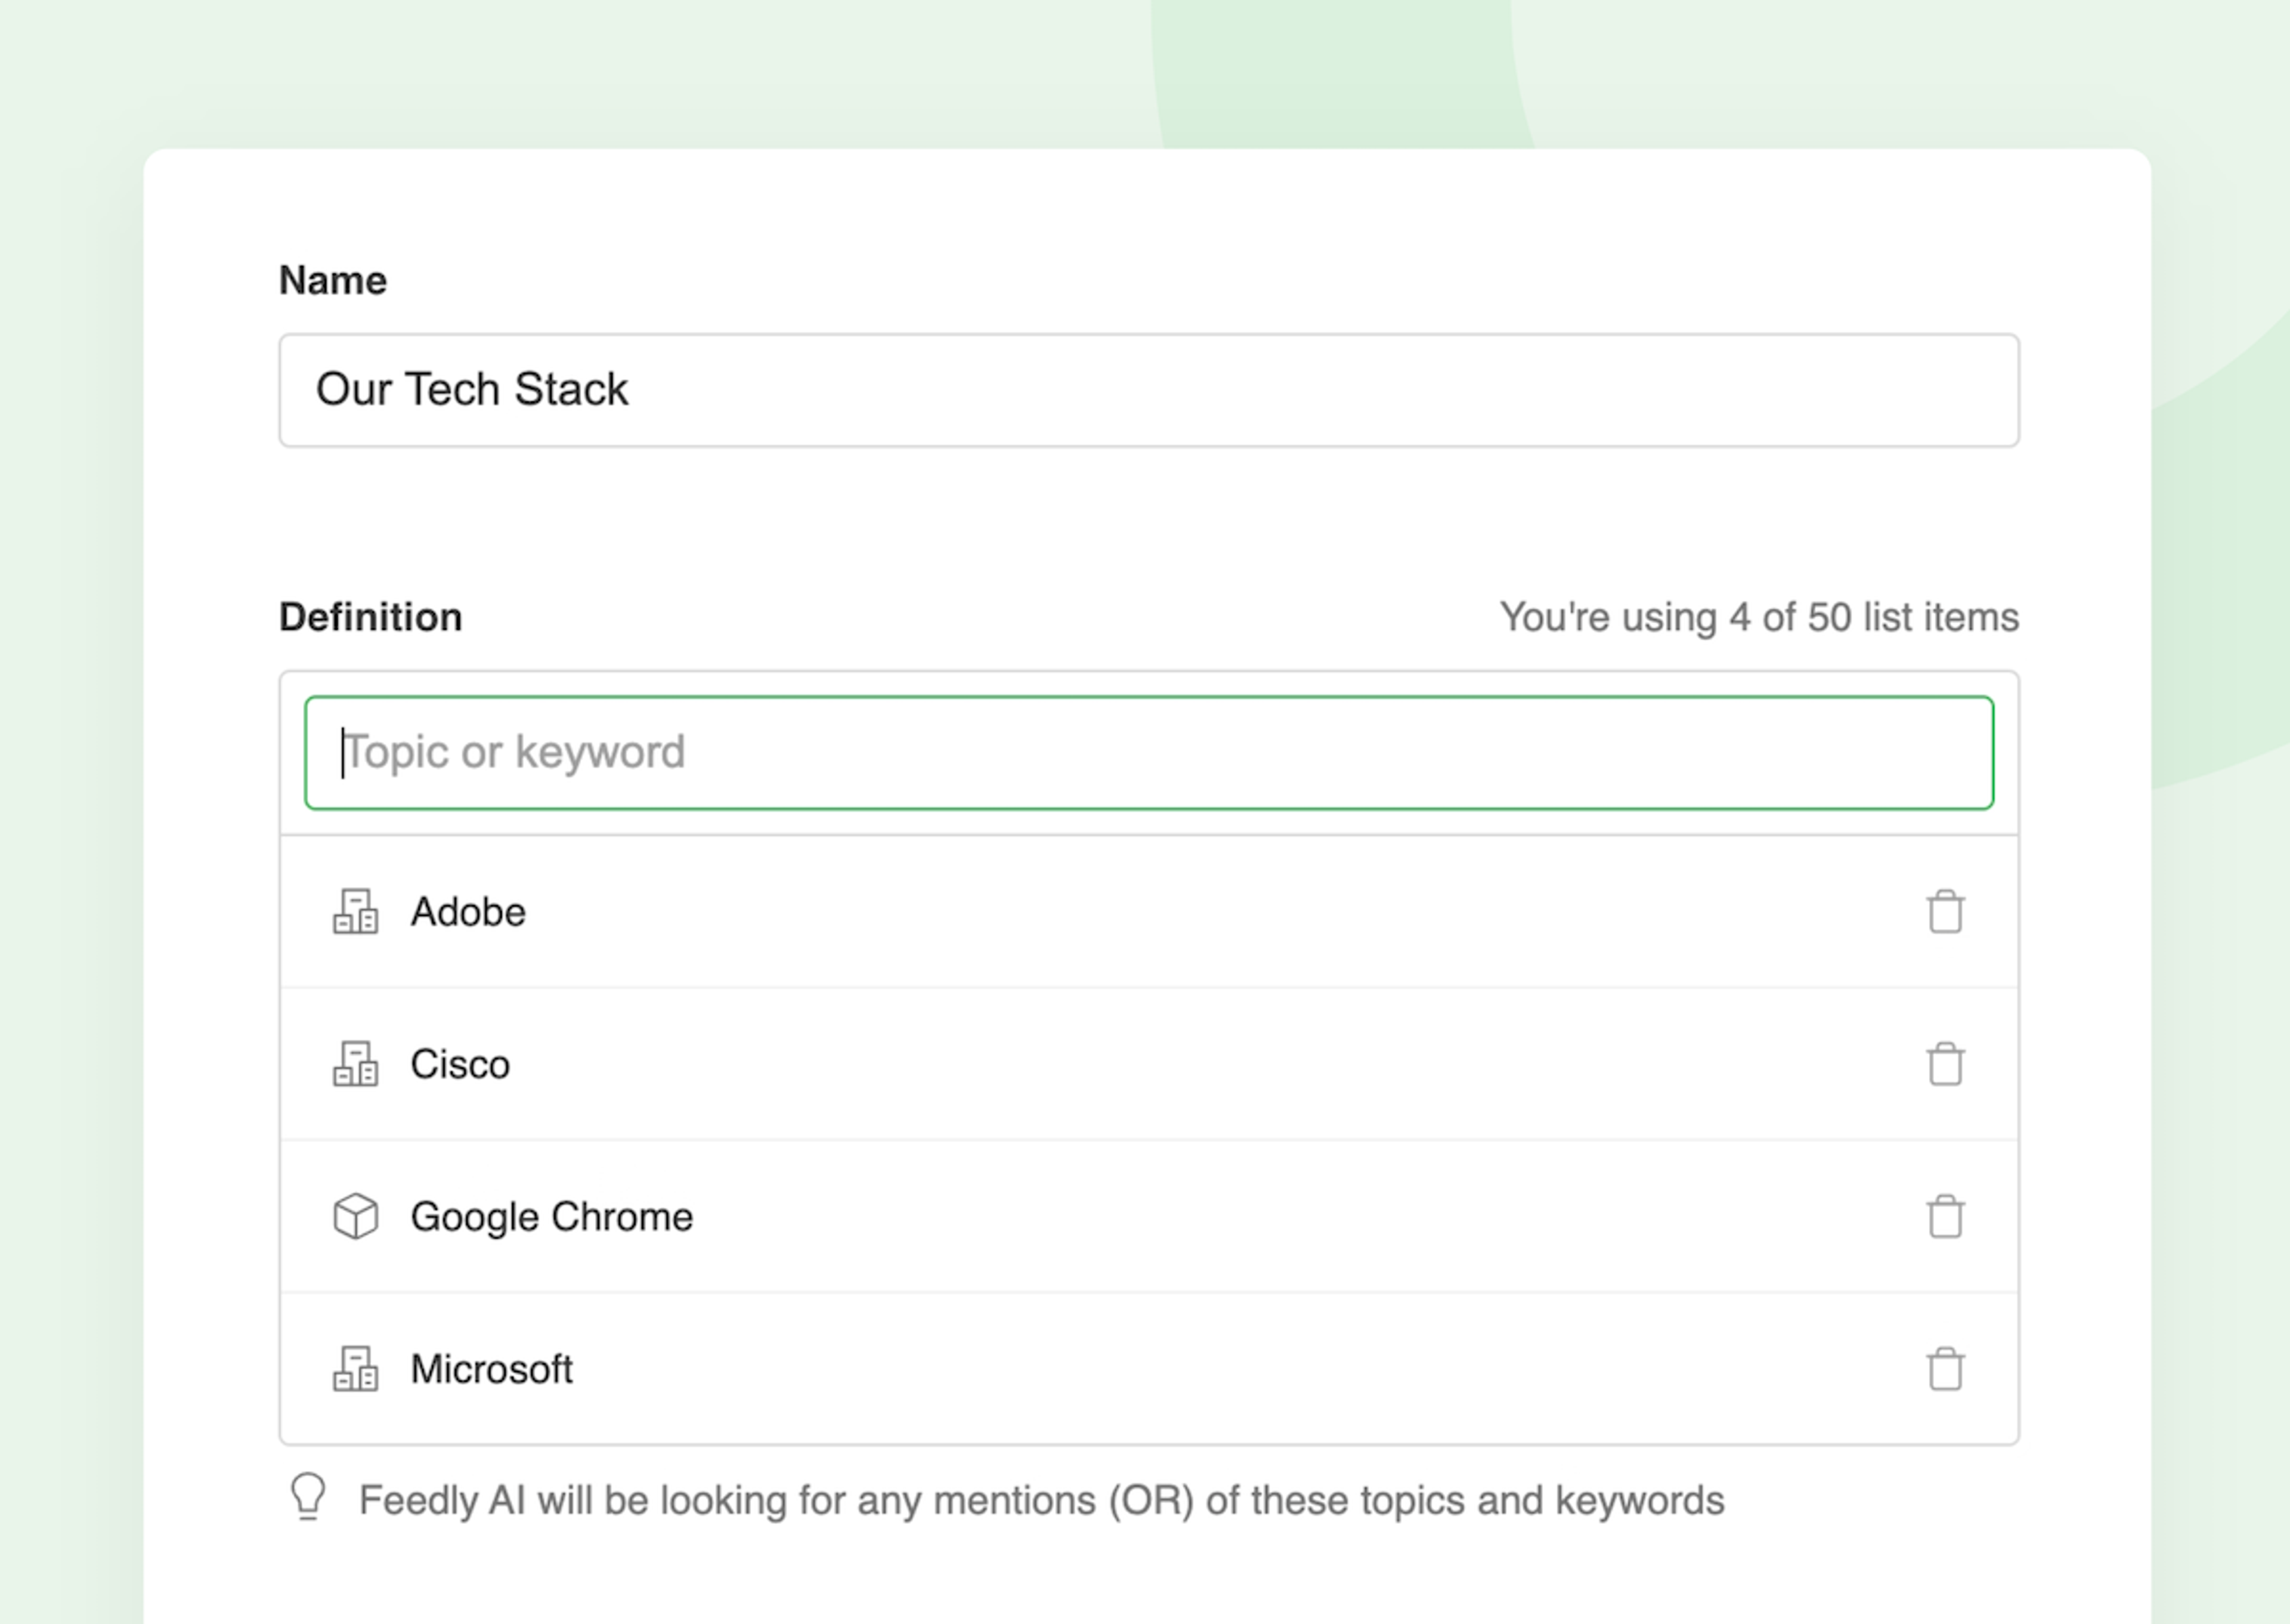The height and width of the screenshot is (1624, 2290).
Task: Select the Adobe entry text
Action: coord(468,912)
